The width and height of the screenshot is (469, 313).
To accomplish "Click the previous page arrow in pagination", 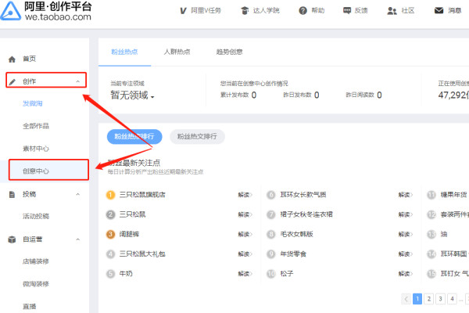I will point(406,298).
